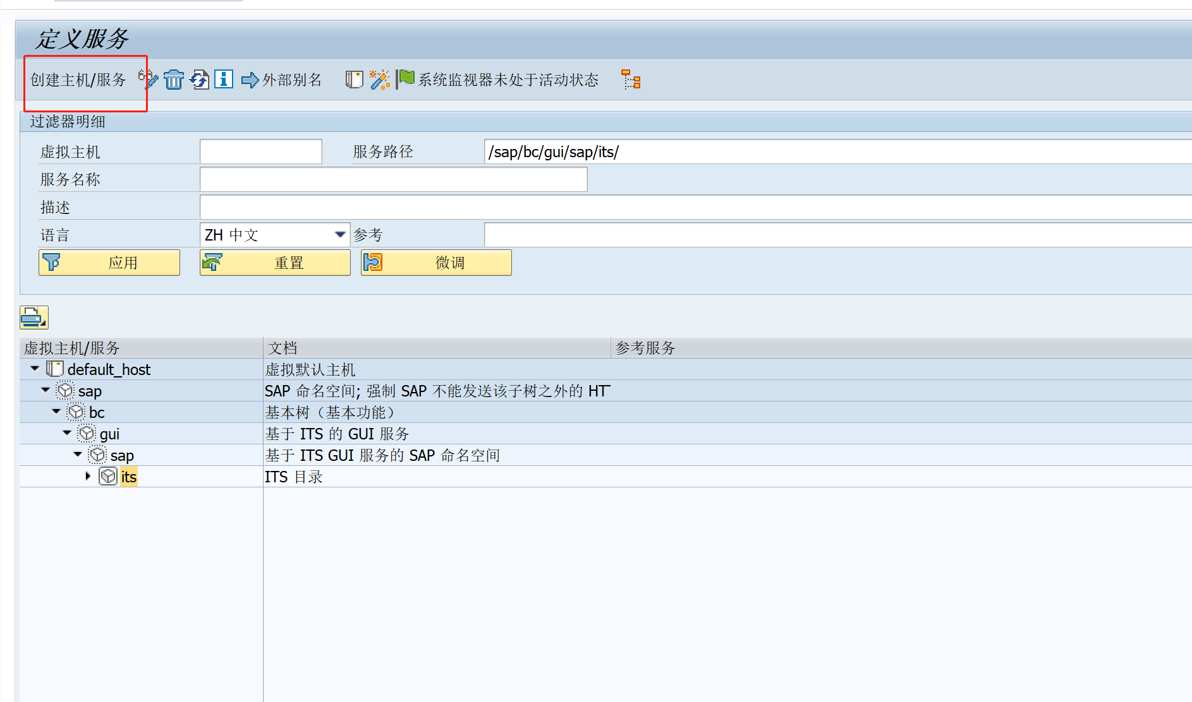Click the green flag system monitor icon
The image size is (1192, 702).
click(x=405, y=79)
